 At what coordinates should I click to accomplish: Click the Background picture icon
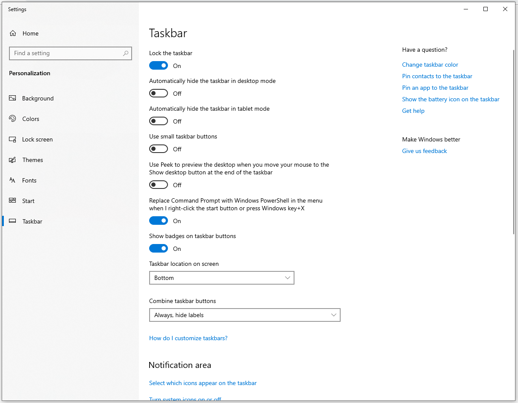12,98
